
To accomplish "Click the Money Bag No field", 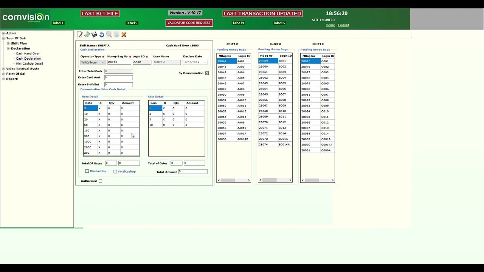I will click(119, 62).
